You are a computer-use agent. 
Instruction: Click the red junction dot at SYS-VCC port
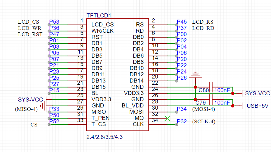pyautogui.click(x=233, y=93)
